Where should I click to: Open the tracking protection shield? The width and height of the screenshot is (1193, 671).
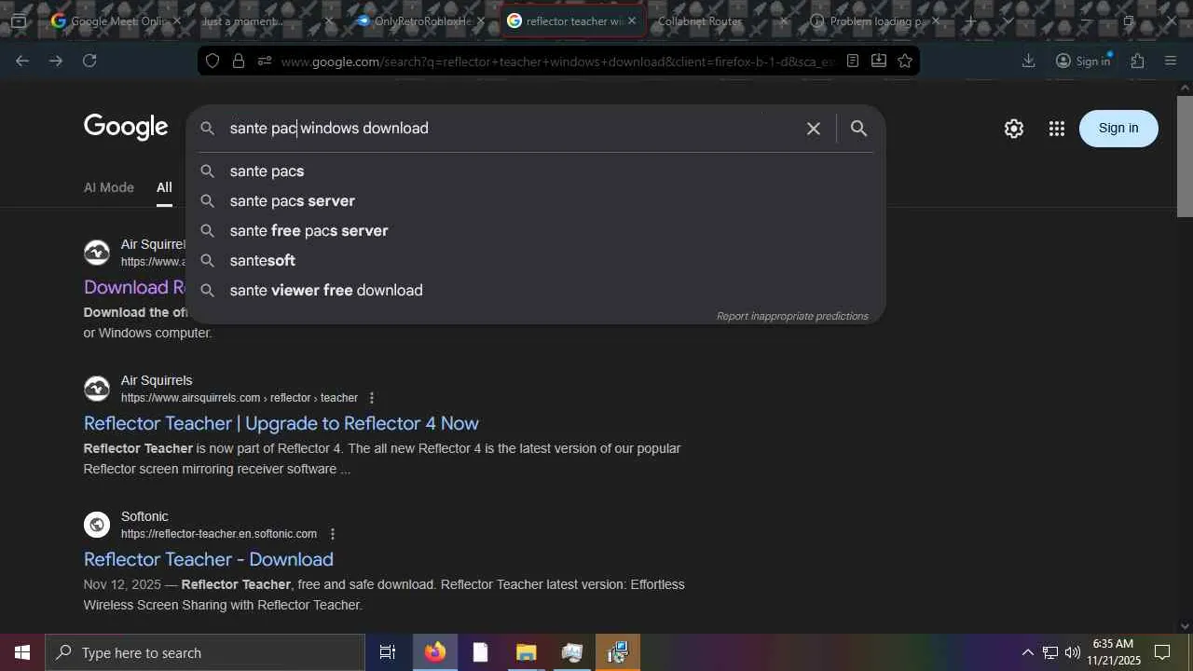pos(213,61)
